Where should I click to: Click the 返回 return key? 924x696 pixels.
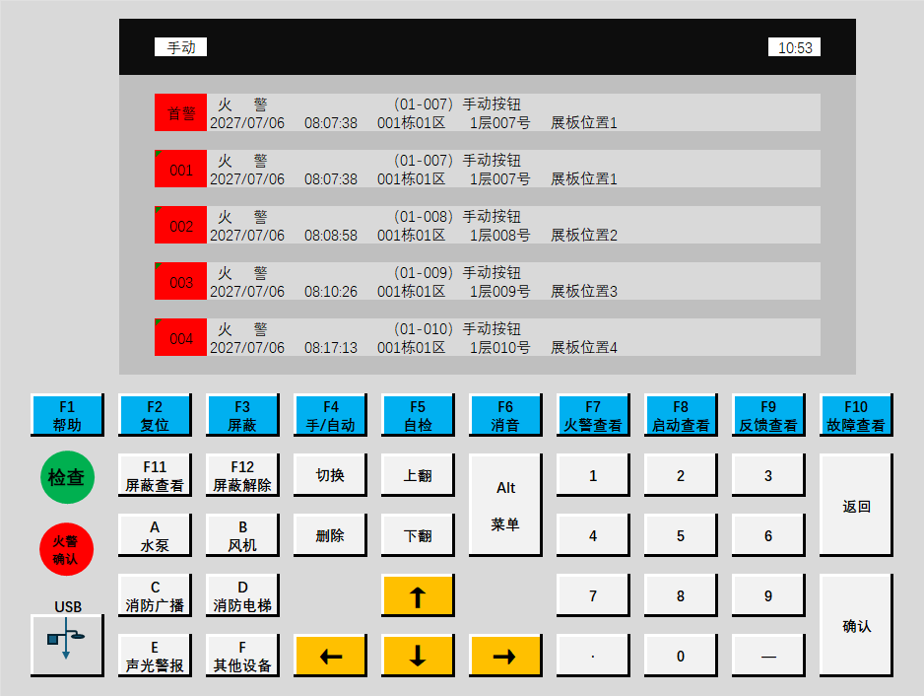(x=856, y=506)
